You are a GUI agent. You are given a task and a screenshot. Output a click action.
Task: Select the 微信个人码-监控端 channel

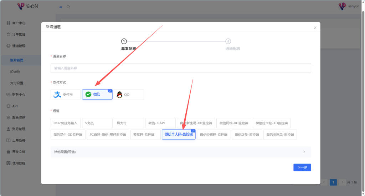[179, 135]
